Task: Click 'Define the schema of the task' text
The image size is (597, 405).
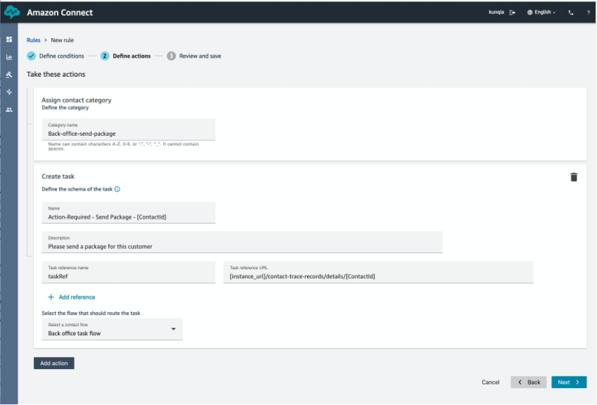Action: click(77, 189)
